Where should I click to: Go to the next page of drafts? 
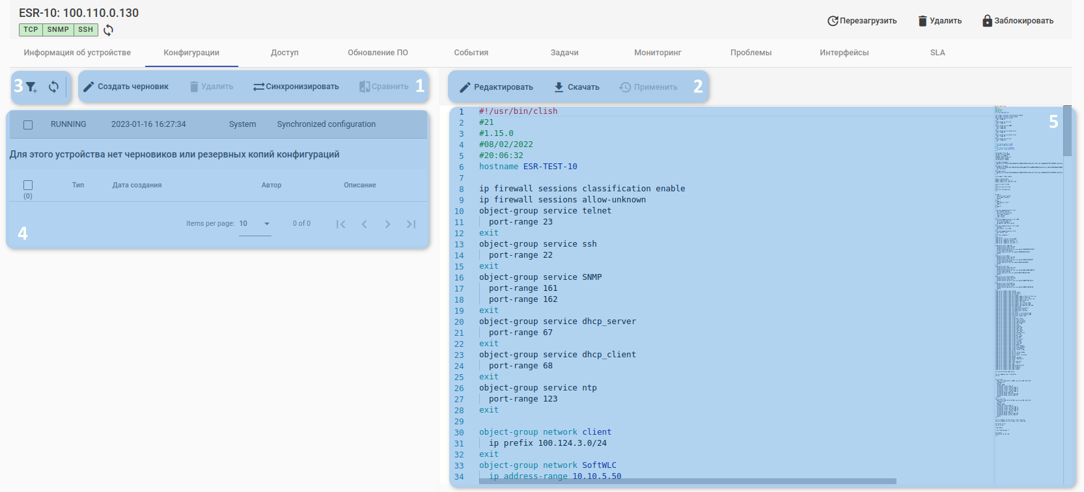387,225
